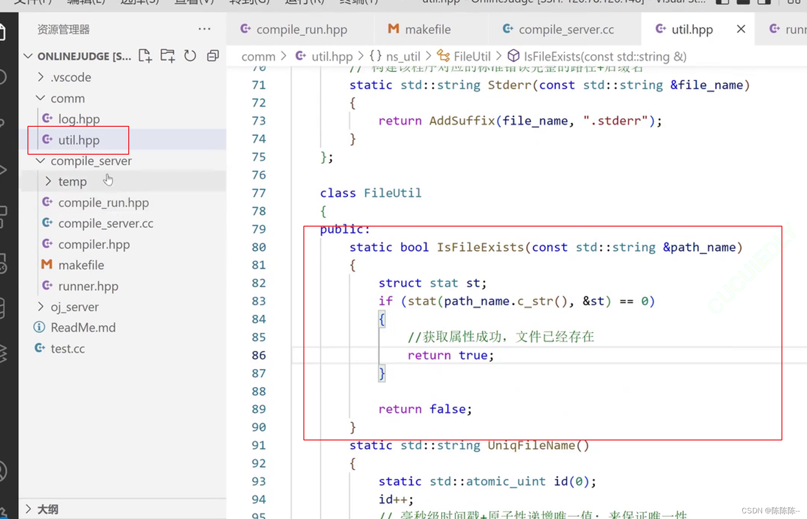807x519 pixels.
Task: Open the explorer more actions ellipsis
Action: (204, 29)
